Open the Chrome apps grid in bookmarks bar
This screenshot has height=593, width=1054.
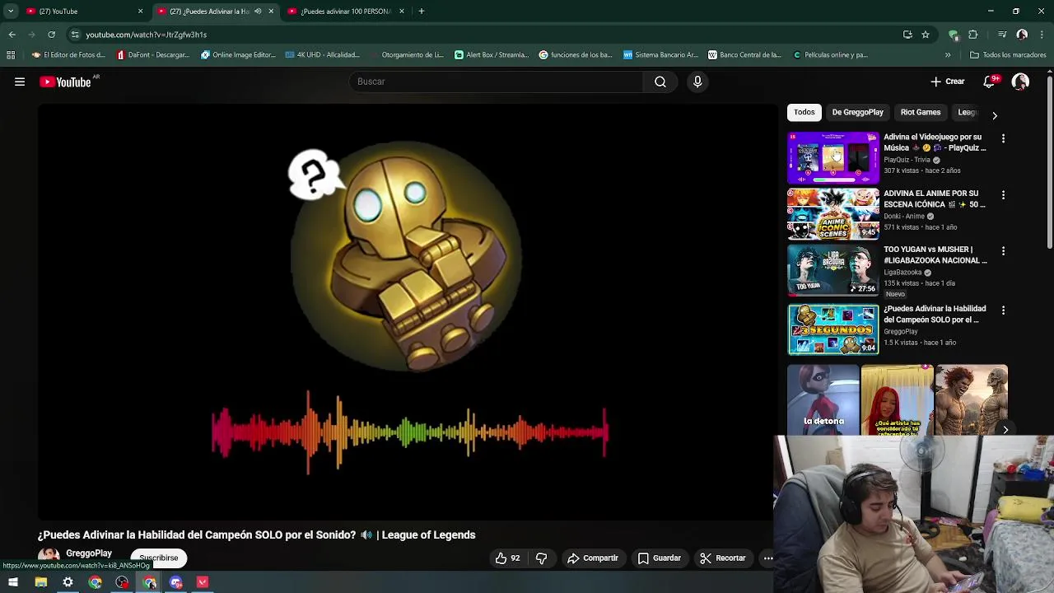pos(11,55)
